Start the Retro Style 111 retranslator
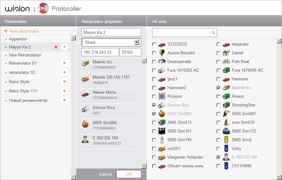The height and width of the screenshot is (180, 282). [x=64, y=91]
